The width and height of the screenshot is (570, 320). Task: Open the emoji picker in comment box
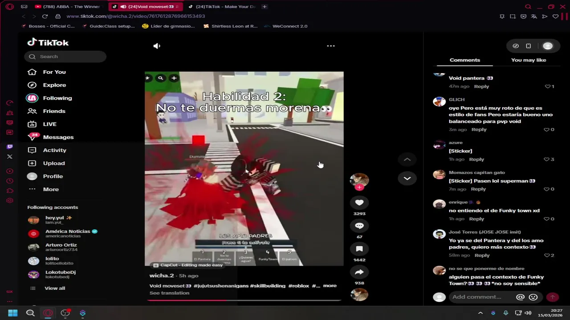(533, 297)
